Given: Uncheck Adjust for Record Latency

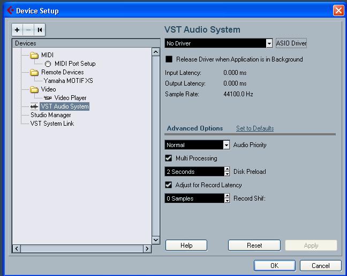Looking at the screenshot, I should [x=168, y=185].
